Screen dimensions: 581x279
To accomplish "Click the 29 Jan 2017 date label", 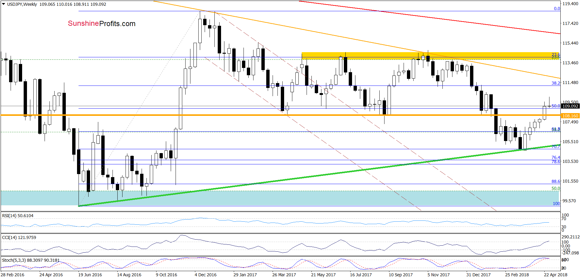I will (245, 275).
